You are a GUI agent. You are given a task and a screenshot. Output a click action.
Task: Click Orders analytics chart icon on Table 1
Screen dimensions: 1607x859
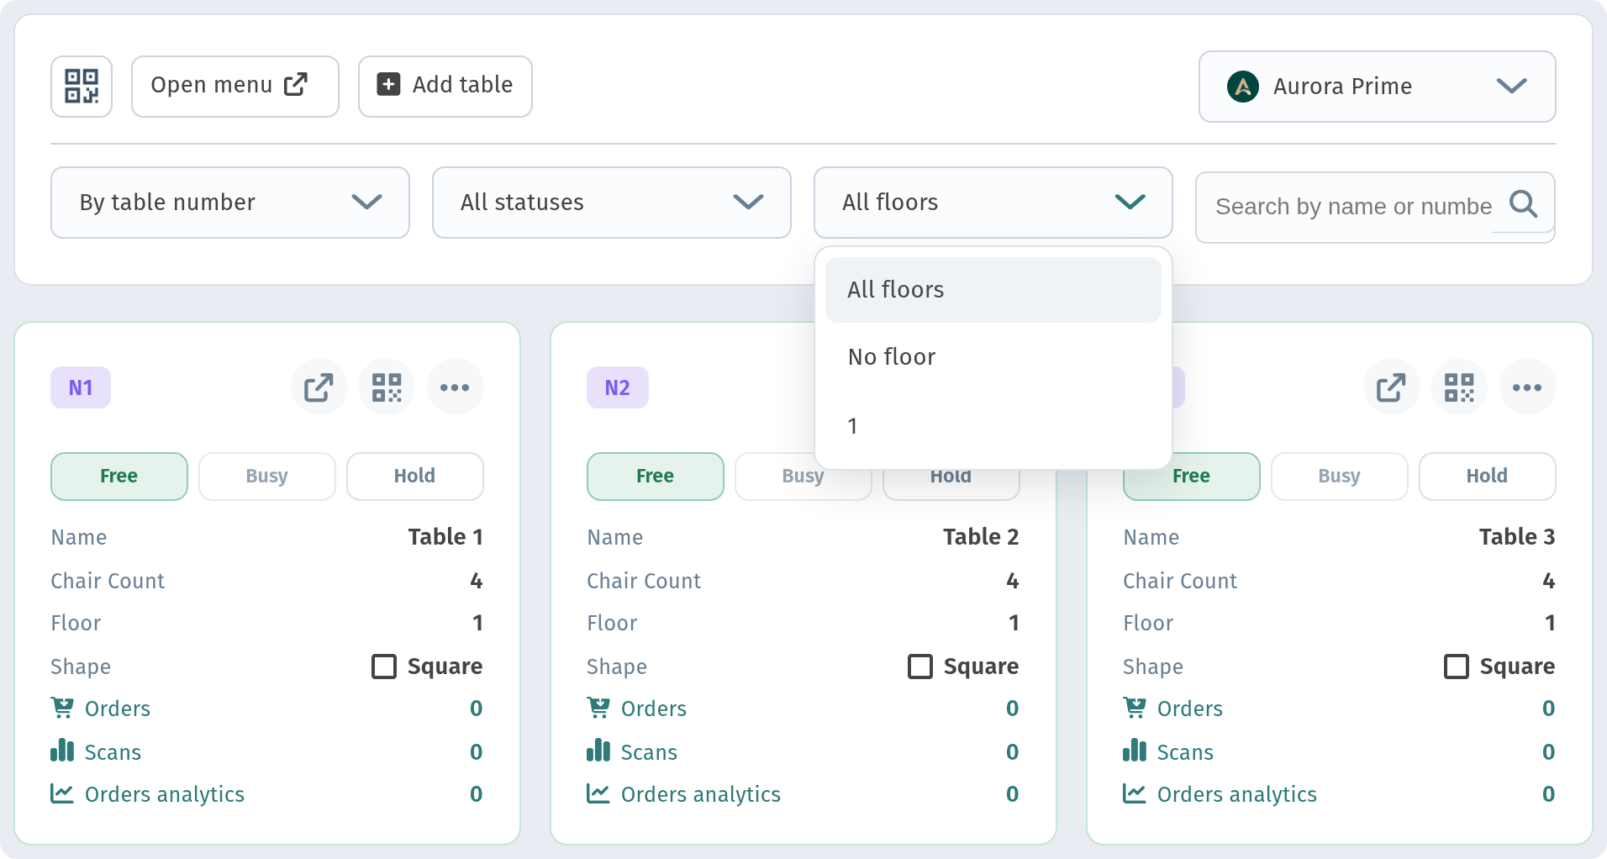(x=62, y=793)
